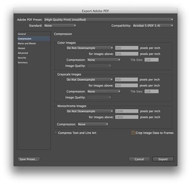Enable Compress Text and Line Art checkbox
Screen dimensions: 191x185
[56, 133]
